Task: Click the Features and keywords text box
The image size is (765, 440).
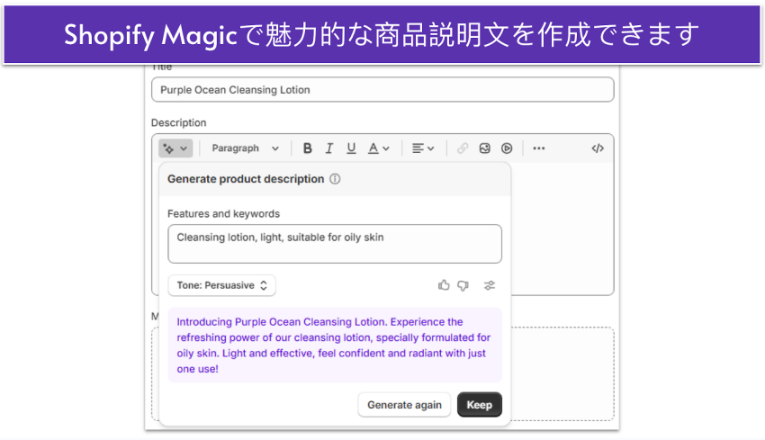Action: pos(335,244)
